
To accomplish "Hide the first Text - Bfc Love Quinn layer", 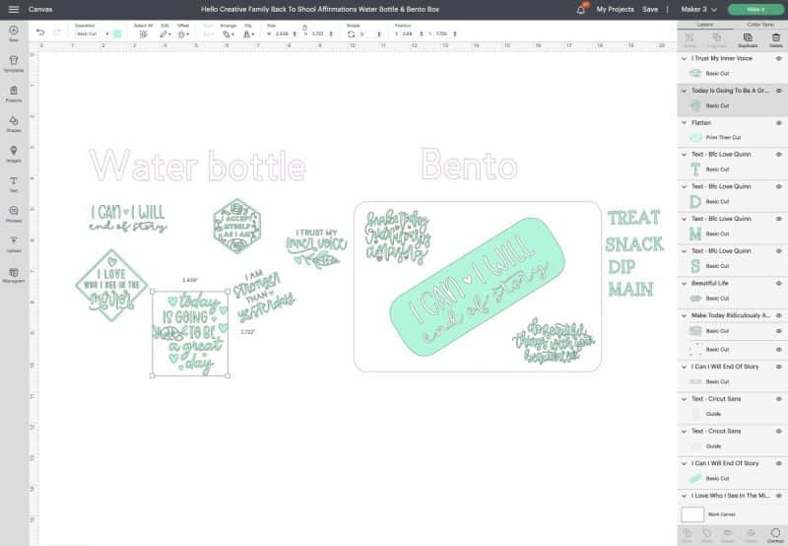I will [x=778, y=155].
